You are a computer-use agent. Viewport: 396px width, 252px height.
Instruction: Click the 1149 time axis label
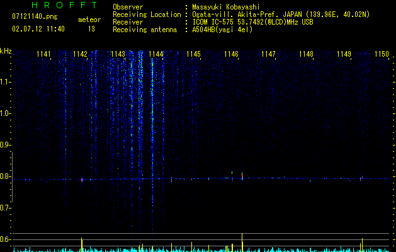click(x=344, y=54)
